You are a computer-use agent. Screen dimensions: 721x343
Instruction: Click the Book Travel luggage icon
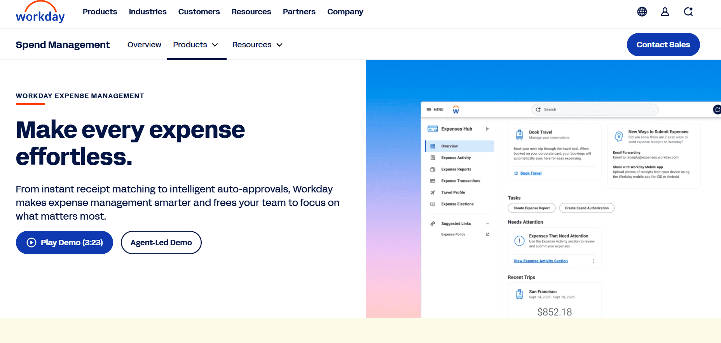click(519, 135)
